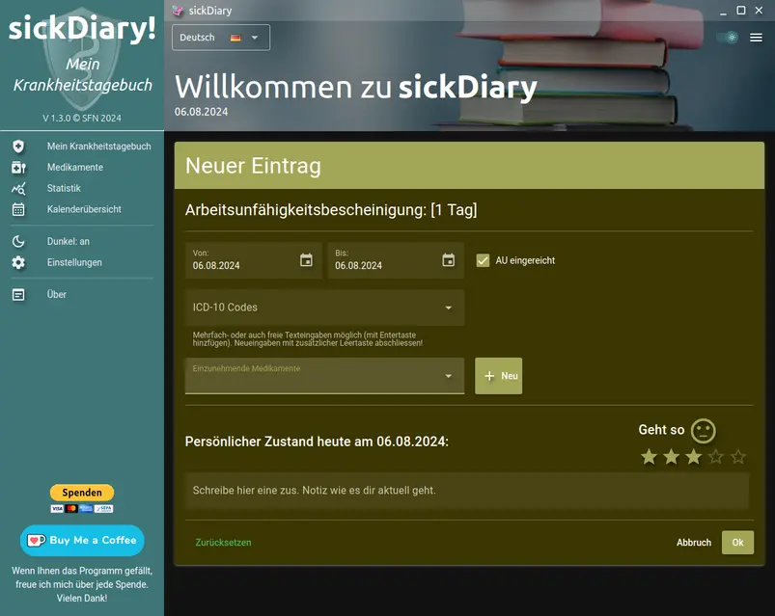Viewport: 775px width, 616px height.
Task: Set rating to five stars
Action: (738, 457)
